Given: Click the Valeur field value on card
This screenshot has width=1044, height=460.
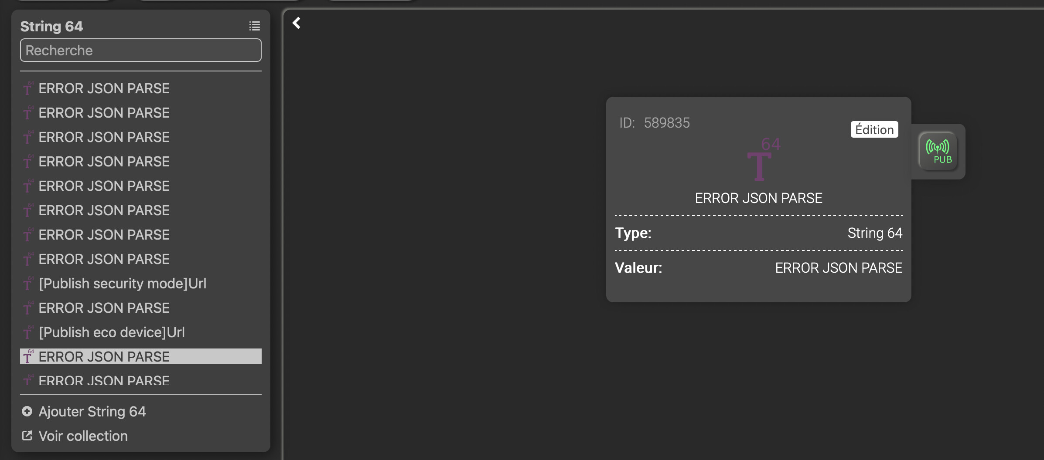Looking at the screenshot, I should [839, 267].
